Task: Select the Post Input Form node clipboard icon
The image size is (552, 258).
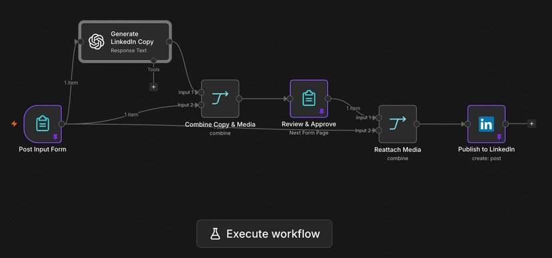Action: (x=43, y=124)
